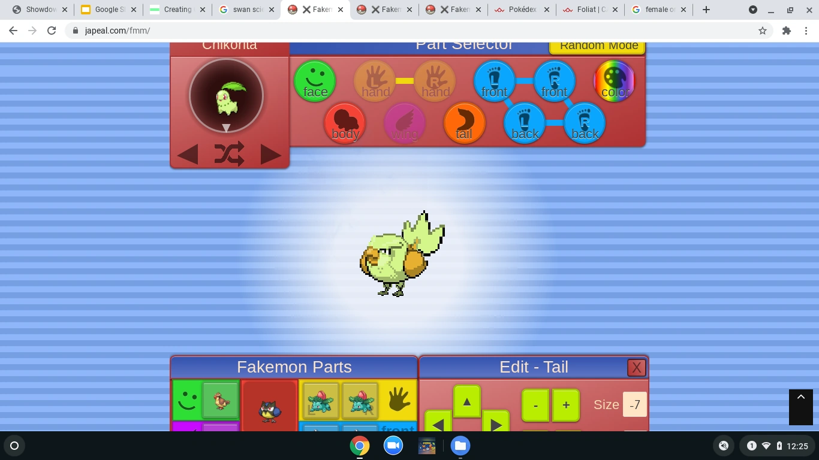
Task: Go to next Pokémon with right arrow
Action: click(271, 155)
